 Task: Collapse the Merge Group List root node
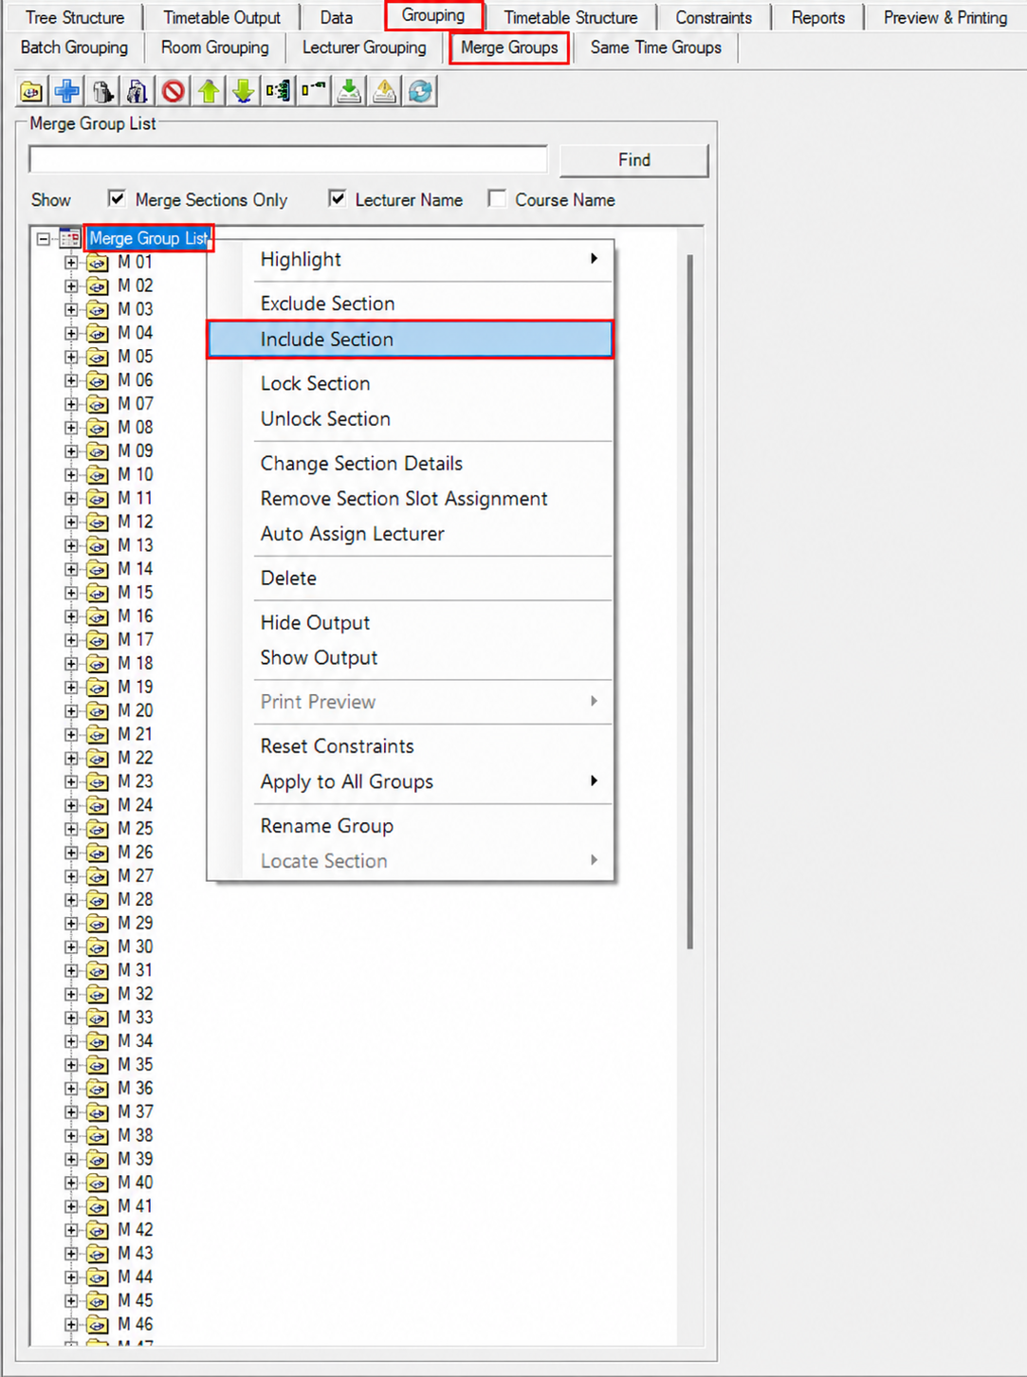(44, 239)
